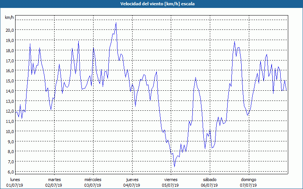Click the '17,0' y-axis value

pos(10,61)
